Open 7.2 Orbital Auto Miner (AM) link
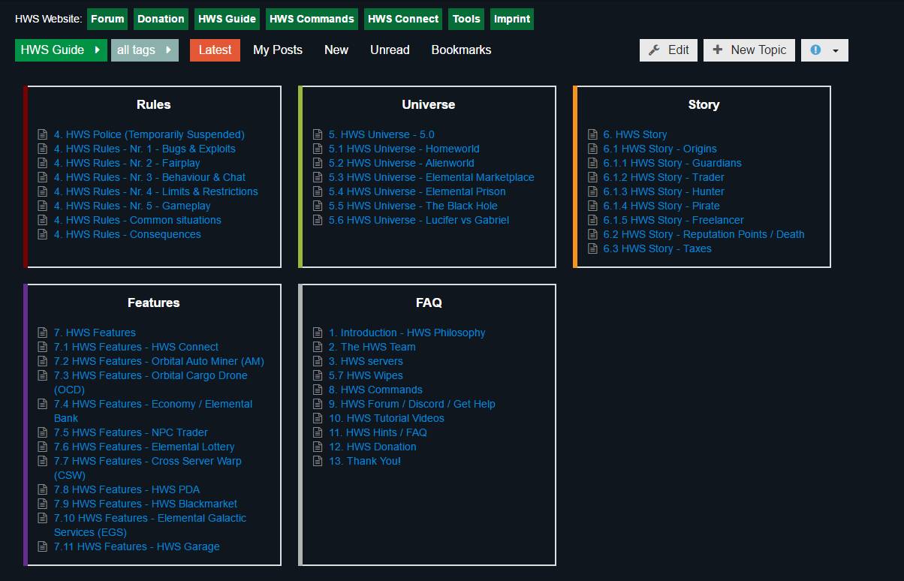The image size is (904, 581). point(159,361)
